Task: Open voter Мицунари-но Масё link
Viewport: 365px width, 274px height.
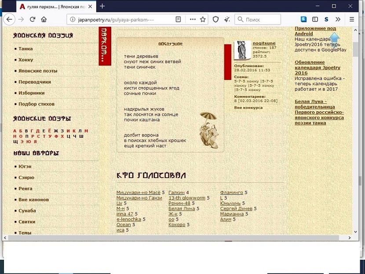Action: pyautogui.click(x=138, y=193)
